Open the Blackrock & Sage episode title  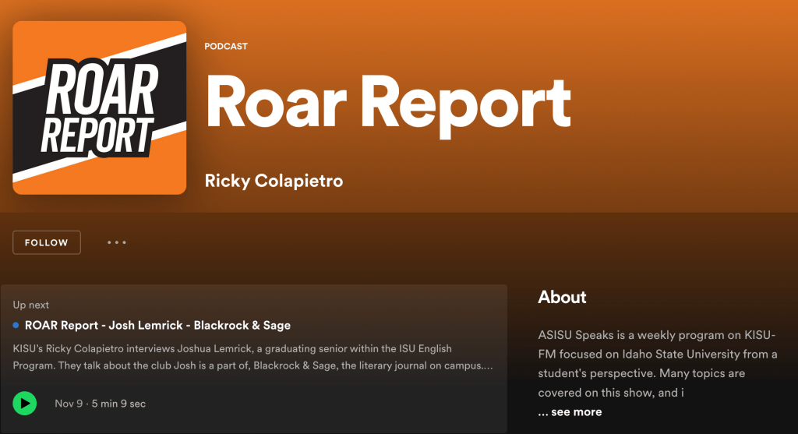coord(157,325)
